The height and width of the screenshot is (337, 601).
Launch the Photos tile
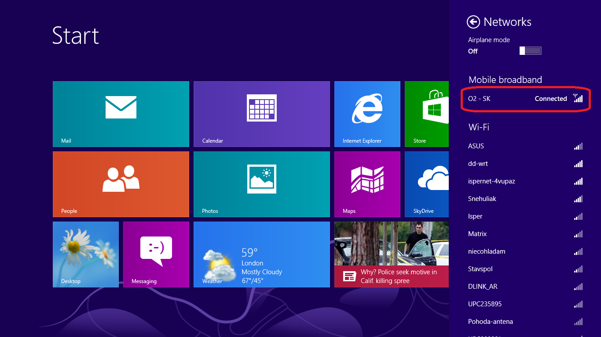pyautogui.click(x=262, y=184)
